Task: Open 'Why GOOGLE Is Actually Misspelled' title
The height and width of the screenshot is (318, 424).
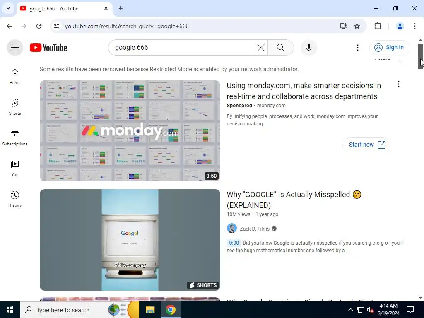Action: click(x=294, y=200)
